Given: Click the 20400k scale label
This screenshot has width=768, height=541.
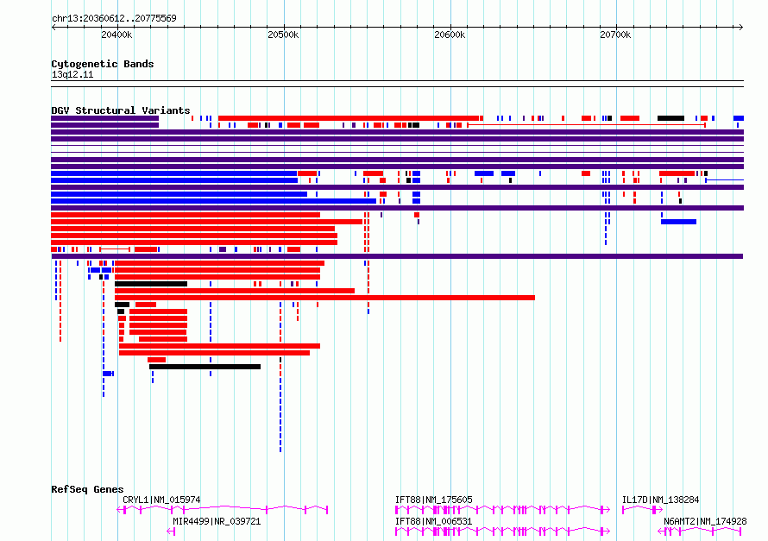Looking at the screenshot, I should (116, 35).
